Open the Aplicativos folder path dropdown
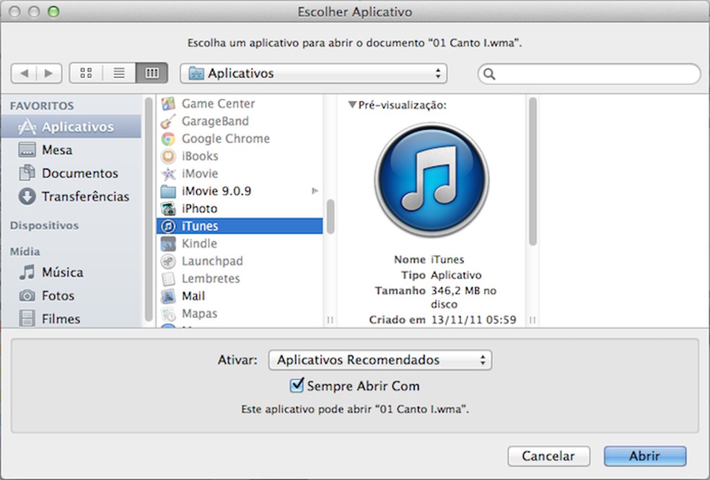The width and height of the screenshot is (710, 480). click(x=313, y=74)
